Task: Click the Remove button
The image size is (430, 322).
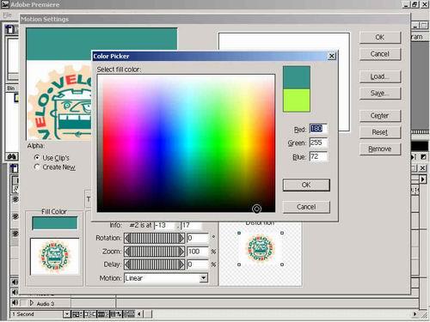Action: pyautogui.click(x=380, y=149)
